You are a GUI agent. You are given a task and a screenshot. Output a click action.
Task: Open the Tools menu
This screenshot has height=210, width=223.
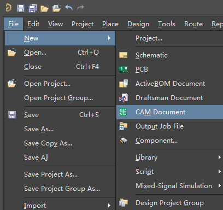point(167,24)
